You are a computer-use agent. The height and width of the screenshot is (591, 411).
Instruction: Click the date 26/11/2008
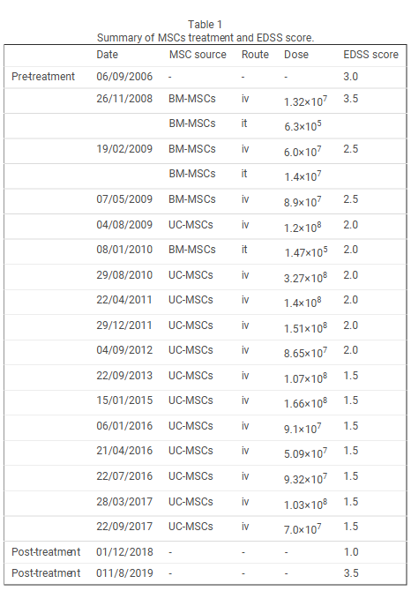[x=124, y=99]
